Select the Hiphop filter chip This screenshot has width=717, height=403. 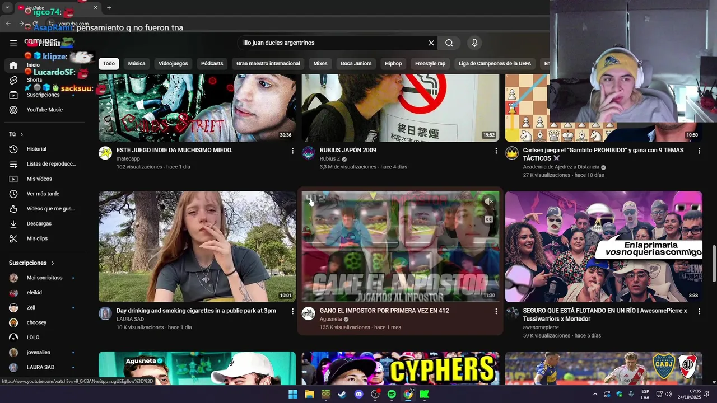[x=393, y=63]
